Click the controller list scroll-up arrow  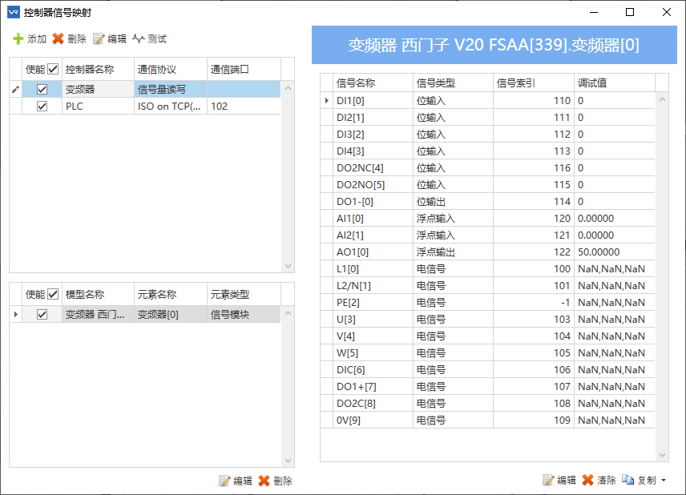point(288,88)
